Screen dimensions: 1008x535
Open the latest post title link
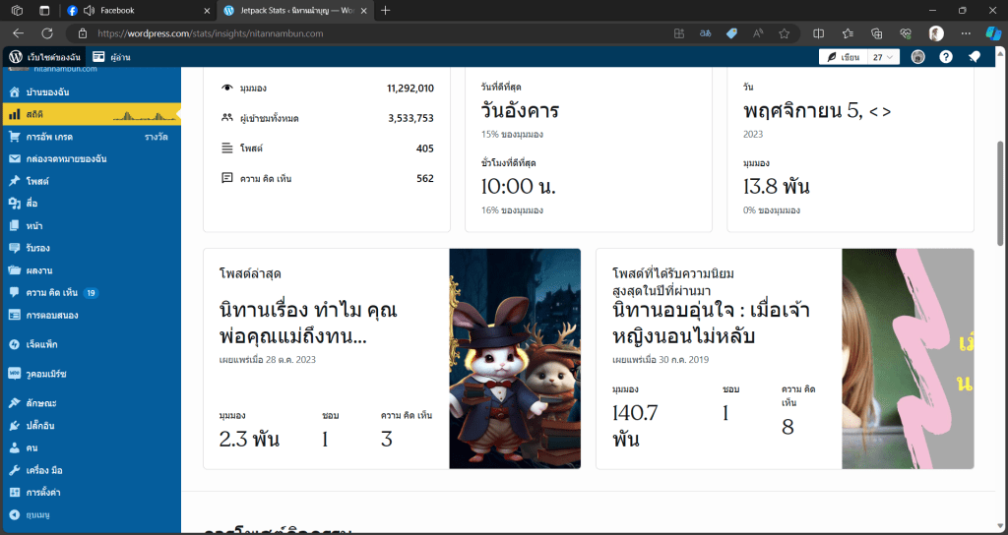[x=307, y=324]
